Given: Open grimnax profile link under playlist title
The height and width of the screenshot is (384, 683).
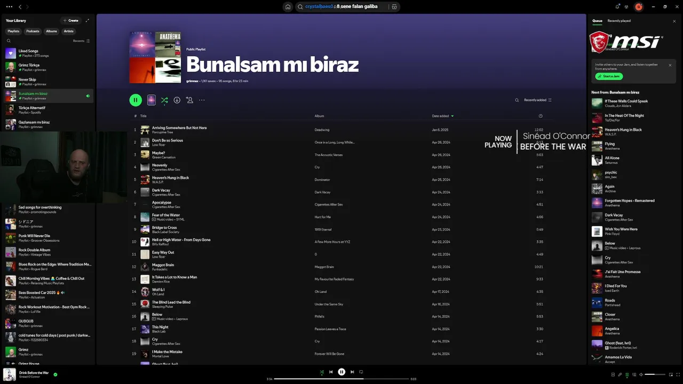Looking at the screenshot, I should [x=192, y=81].
